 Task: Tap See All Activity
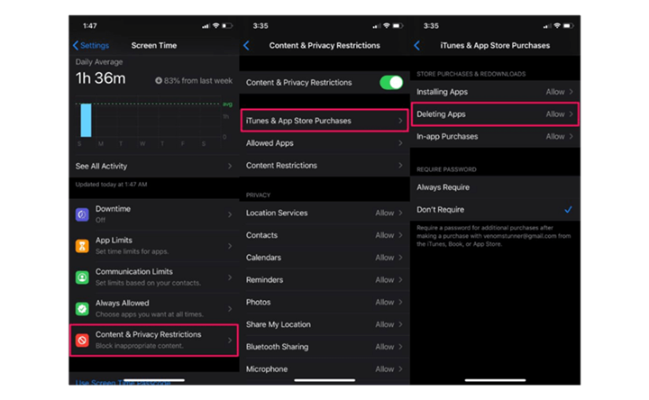point(154,167)
